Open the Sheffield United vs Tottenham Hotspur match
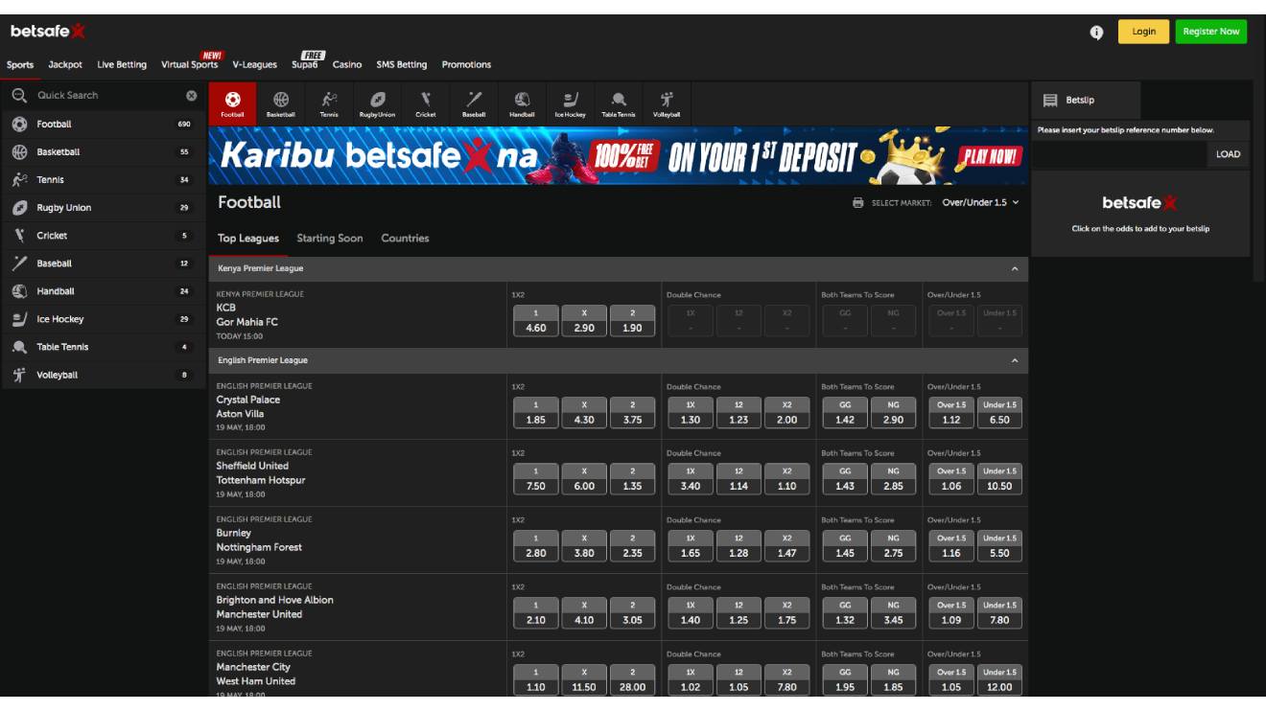This screenshot has height=711, width=1266. (261, 473)
